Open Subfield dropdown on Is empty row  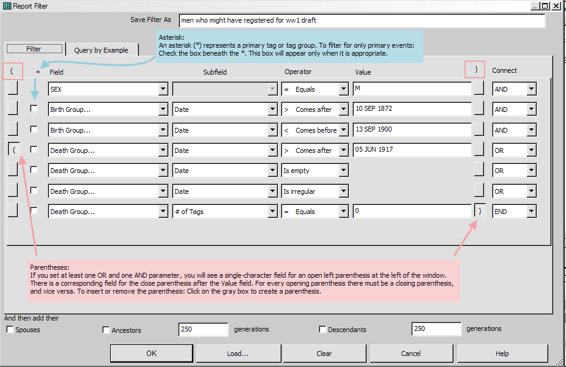[272, 170]
